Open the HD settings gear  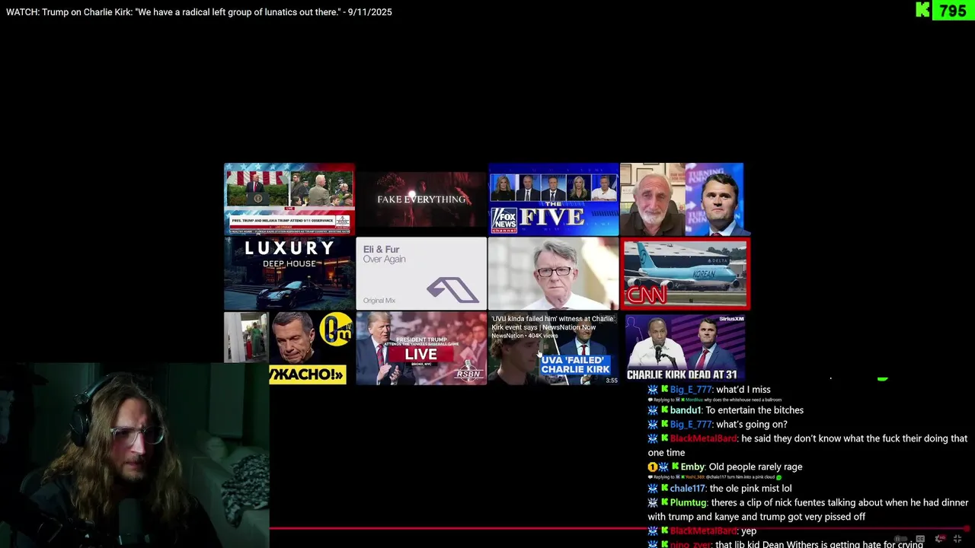click(x=939, y=539)
